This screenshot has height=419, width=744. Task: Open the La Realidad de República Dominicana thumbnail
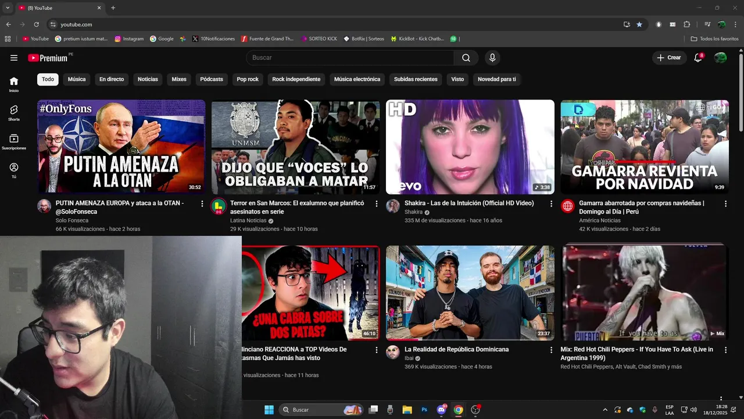(470, 293)
